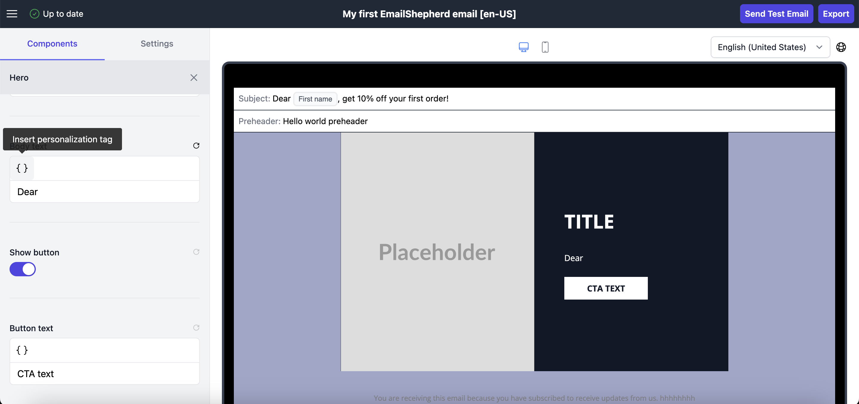Image resolution: width=859 pixels, height=404 pixels.
Task: Click the First name tag in subject
Action: pos(315,99)
